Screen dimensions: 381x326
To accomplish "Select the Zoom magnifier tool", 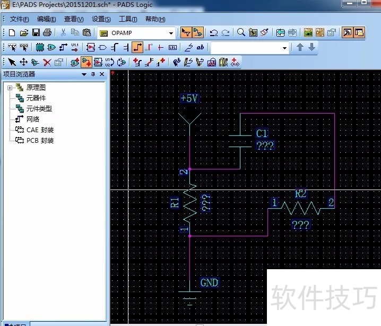I will coord(241,32).
